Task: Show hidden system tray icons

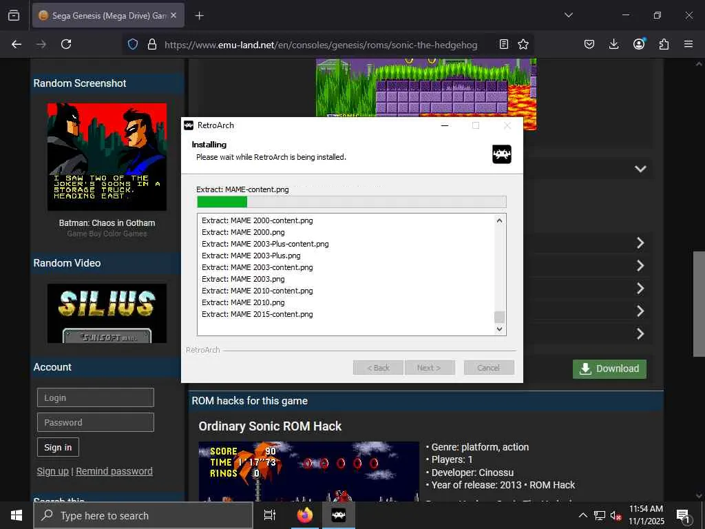Action: click(582, 515)
